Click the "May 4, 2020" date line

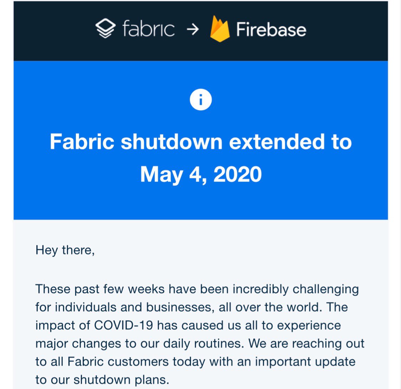tap(201, 174)
